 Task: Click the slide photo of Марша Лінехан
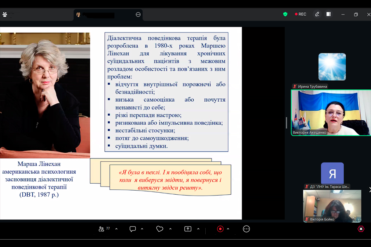pos(45,95)
